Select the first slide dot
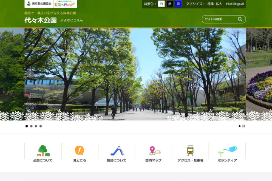Image resolution: width=272 pixels, height=181 pixels. [x=26, y=126]
